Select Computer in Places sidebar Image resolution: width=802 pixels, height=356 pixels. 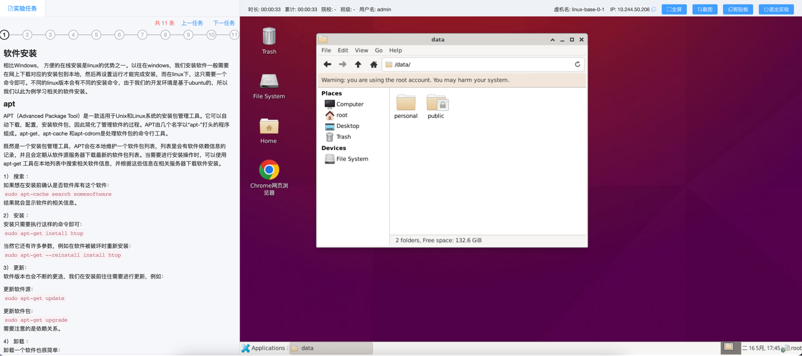pyautogui.click(x=349, y=104)
